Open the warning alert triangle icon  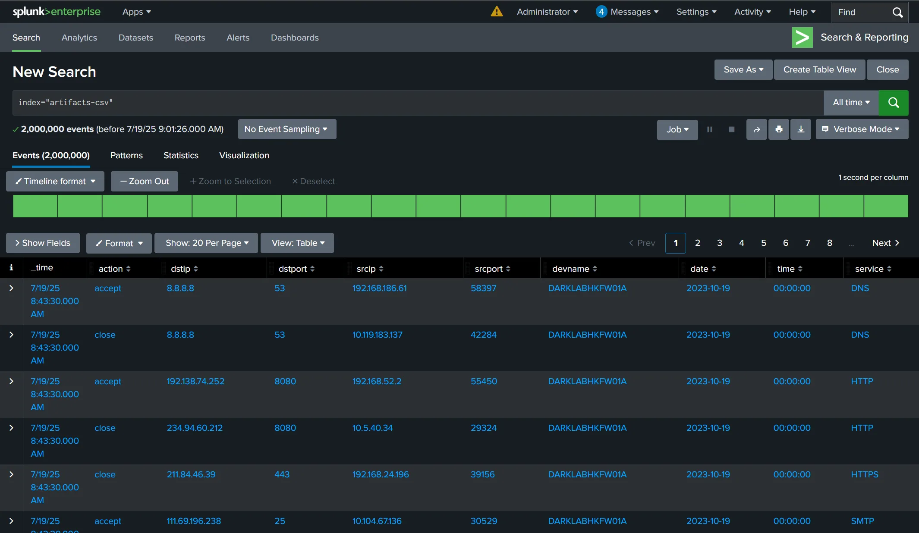497,12
